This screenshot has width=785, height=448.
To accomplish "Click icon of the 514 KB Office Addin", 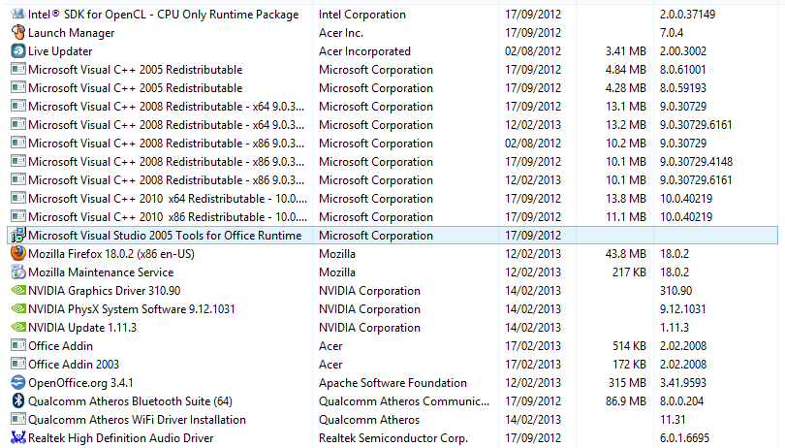I will pyautogui.click(x=18, y=345).
